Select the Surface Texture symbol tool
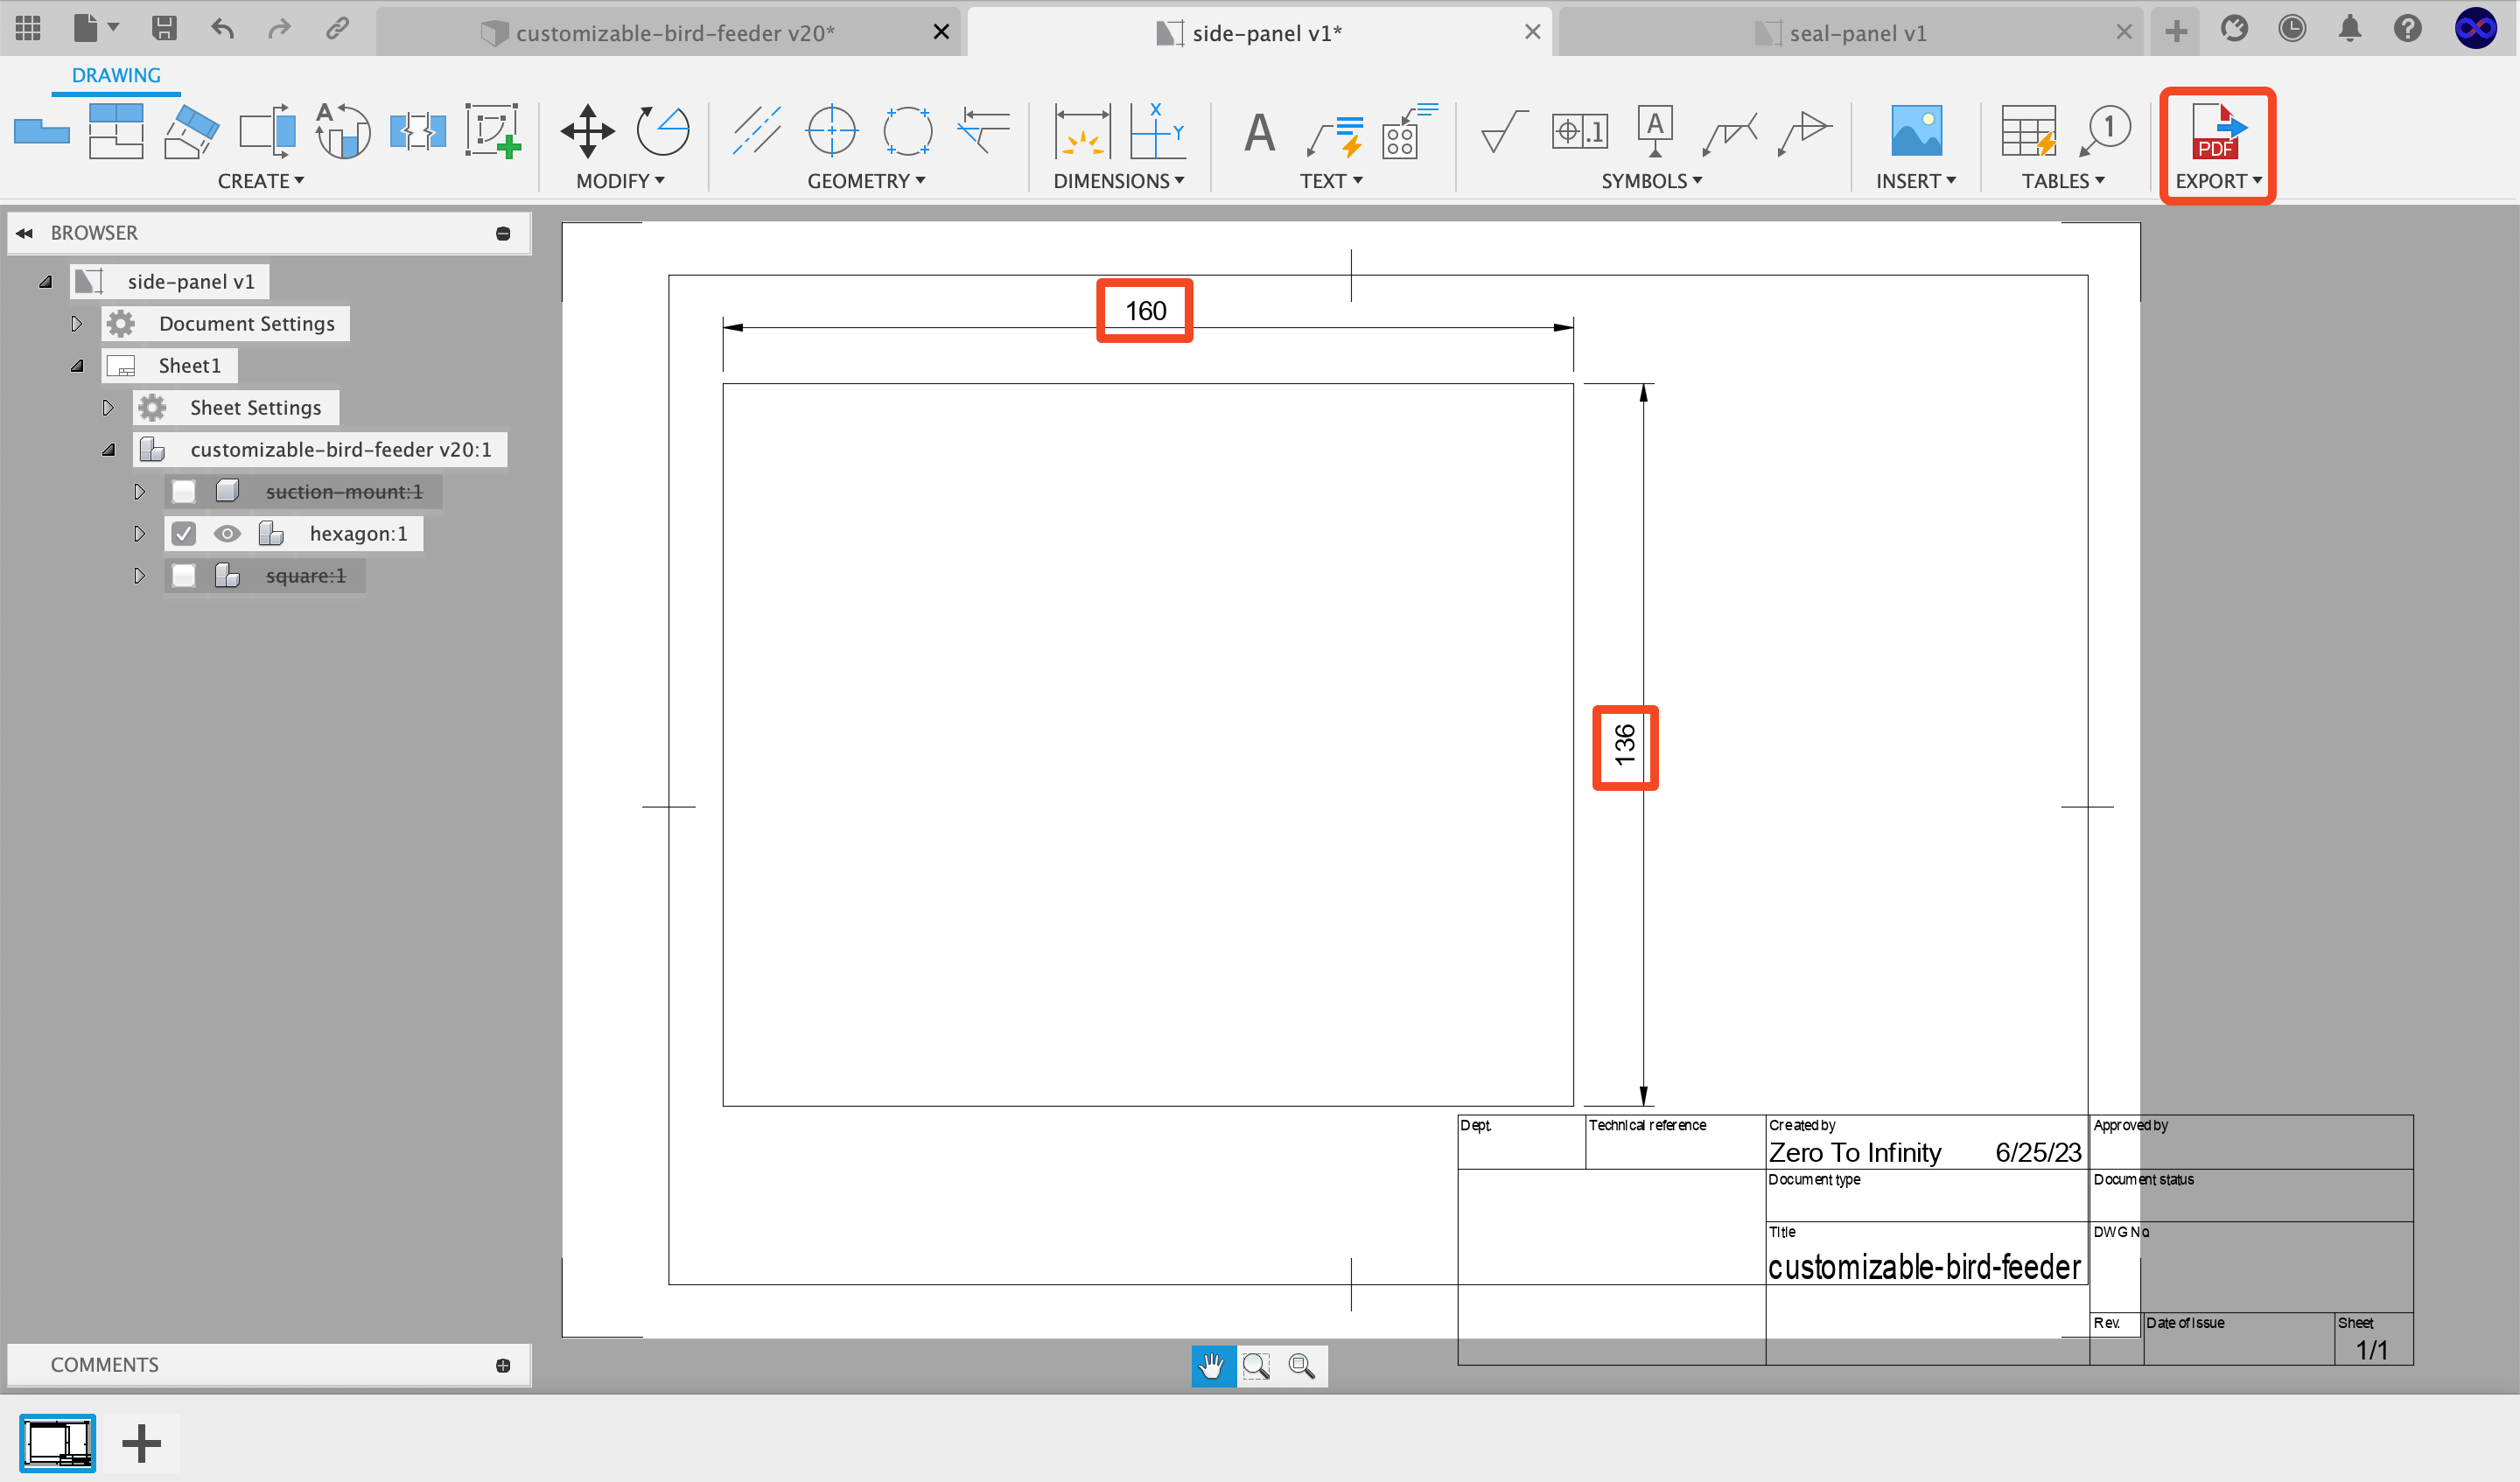The height and width of the screenshot is (1482, 2520). [1503, 131]
